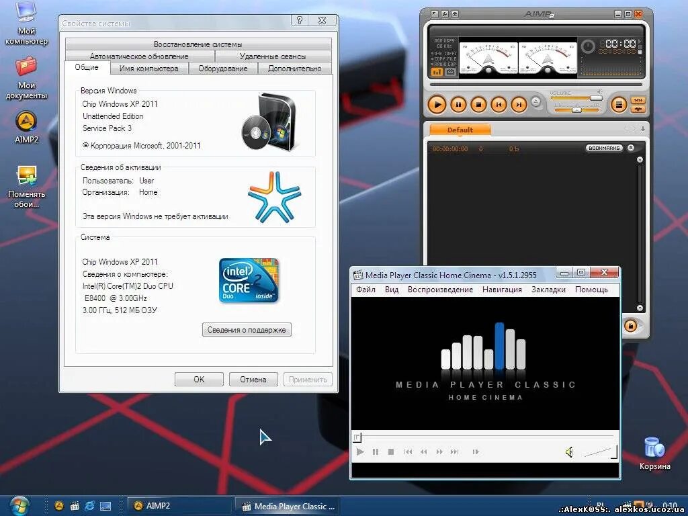Skip forward to next file in Media Player Classic
688x516 pixels.
(x=455, y=452)
